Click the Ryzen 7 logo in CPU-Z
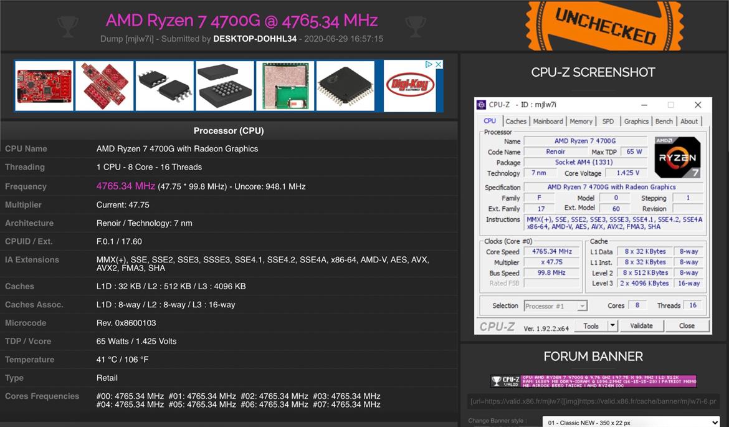The image size is (729, 427). pyautogui.click(x=677, y=157)
